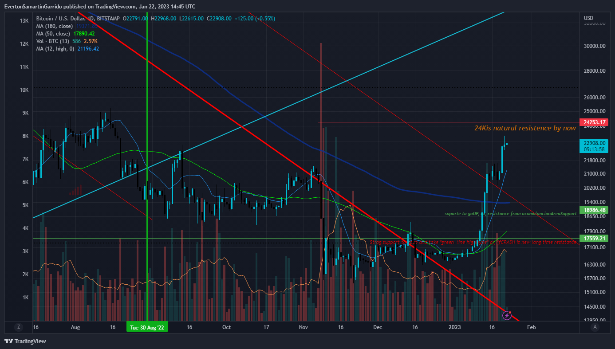Select the MA (180, close) indicator legend
Screen dimensions: 615x349
54,26
